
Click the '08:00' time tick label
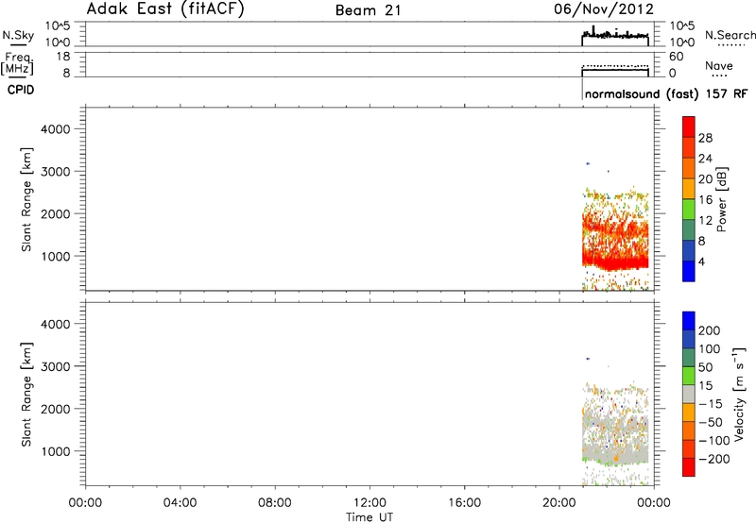[x=275, y=503]
